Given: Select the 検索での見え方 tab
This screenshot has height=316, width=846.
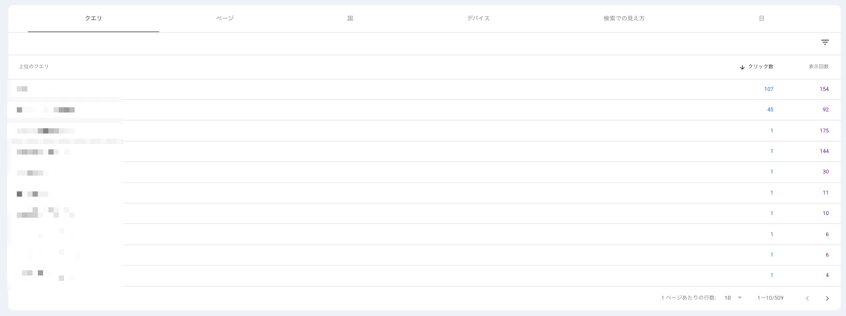Looking at the screenshot, I should coord(624,18).
